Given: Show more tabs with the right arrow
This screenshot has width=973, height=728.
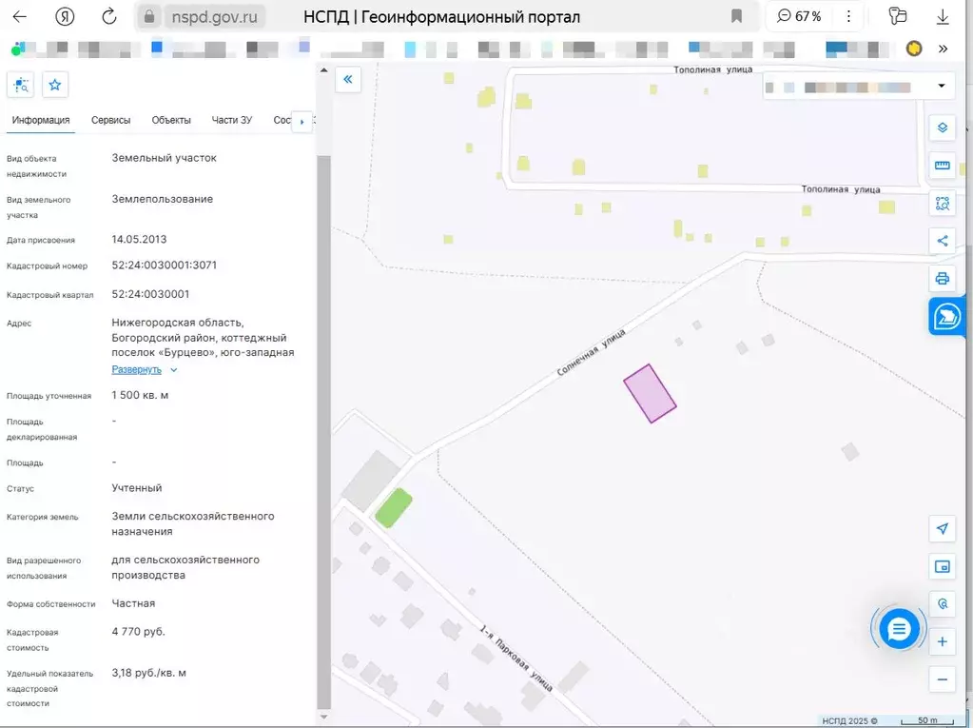Looking at the screenshot, I should [302, 122].
